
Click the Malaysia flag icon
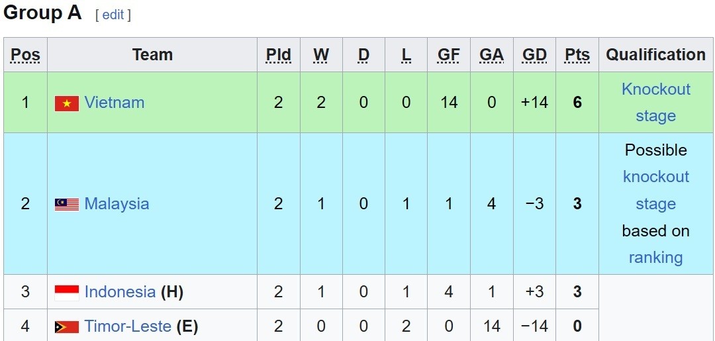(67, 205)
